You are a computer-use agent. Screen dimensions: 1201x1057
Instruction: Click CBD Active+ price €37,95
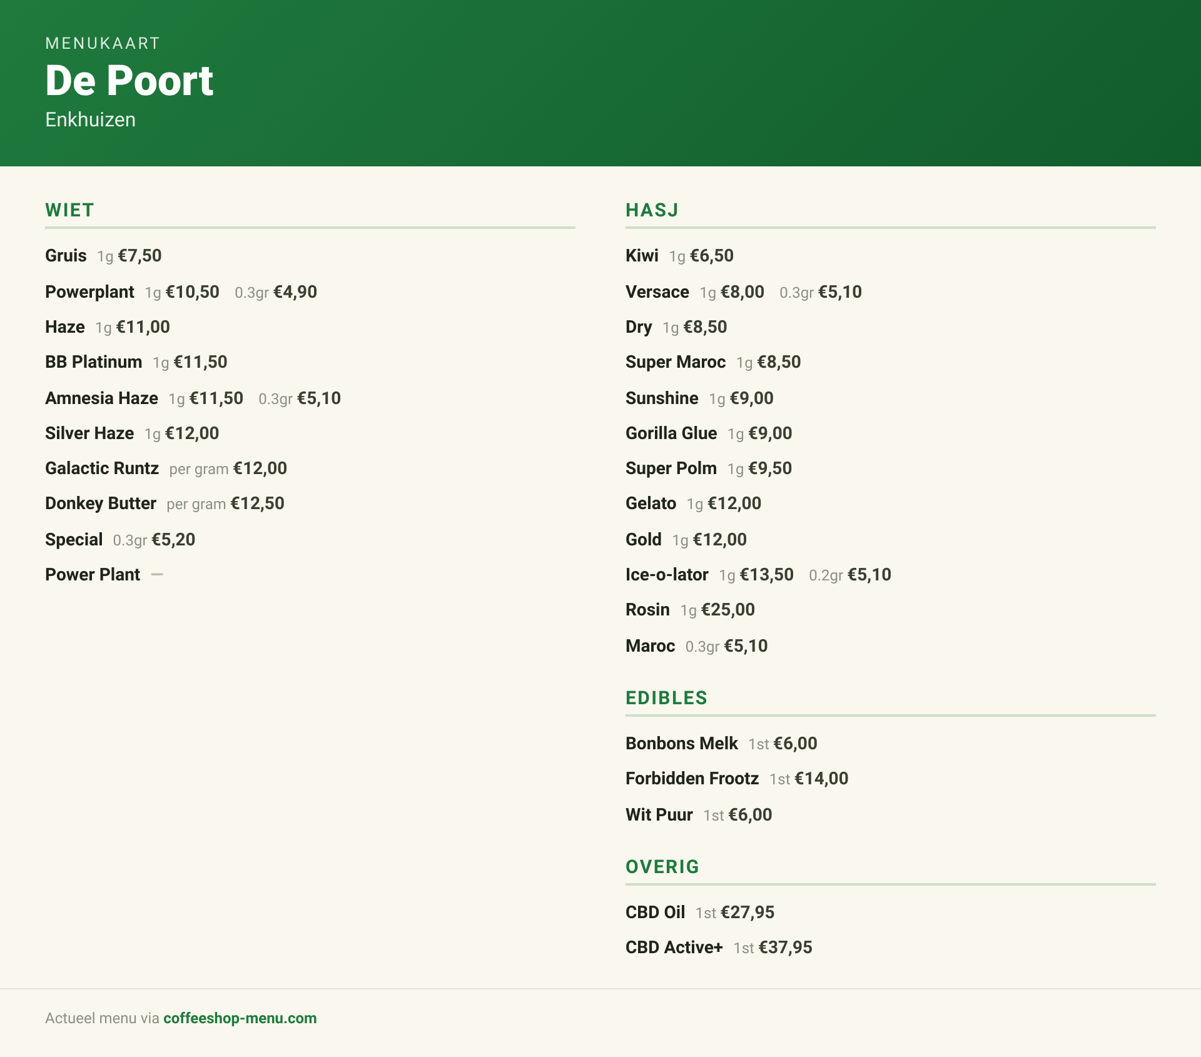(786, 948)
